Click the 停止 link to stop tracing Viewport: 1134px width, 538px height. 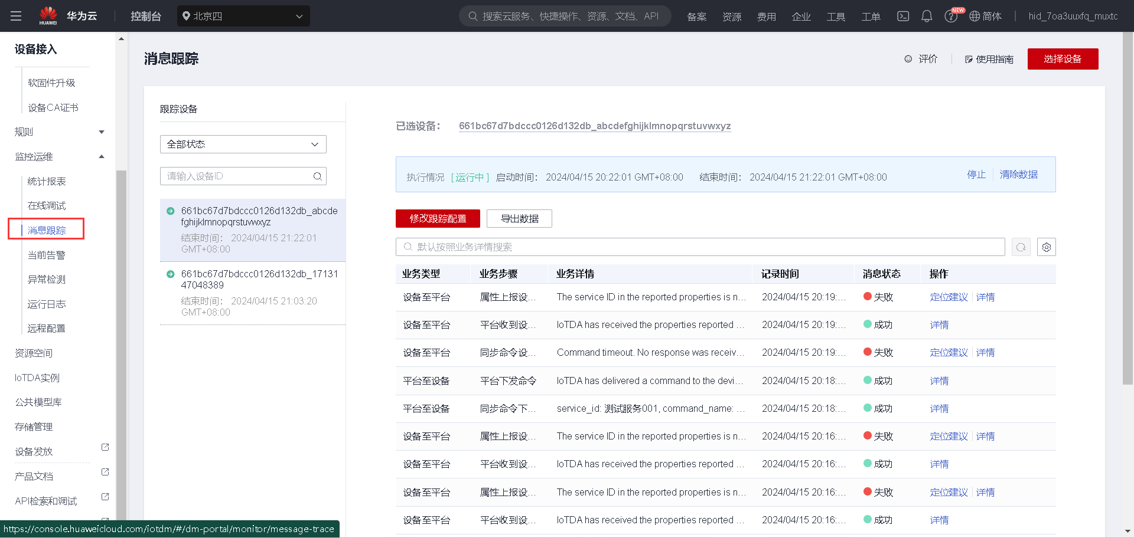[x=976, y=175]
